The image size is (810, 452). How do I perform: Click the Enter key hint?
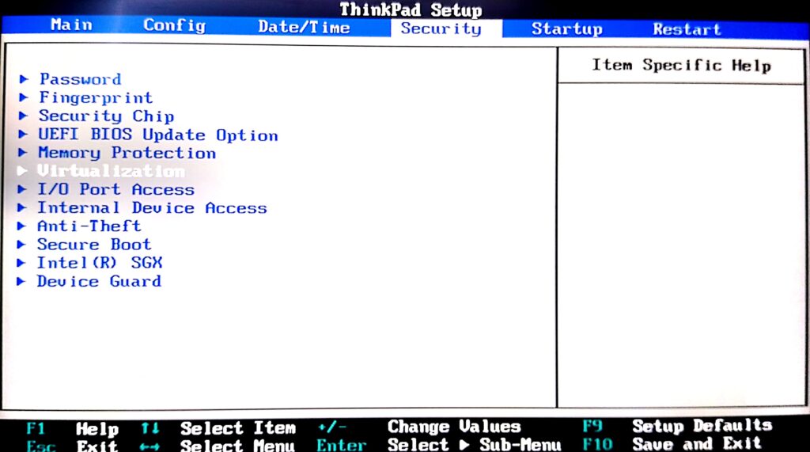coord(342,445)
